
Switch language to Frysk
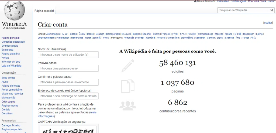click(x=175, y=34)
